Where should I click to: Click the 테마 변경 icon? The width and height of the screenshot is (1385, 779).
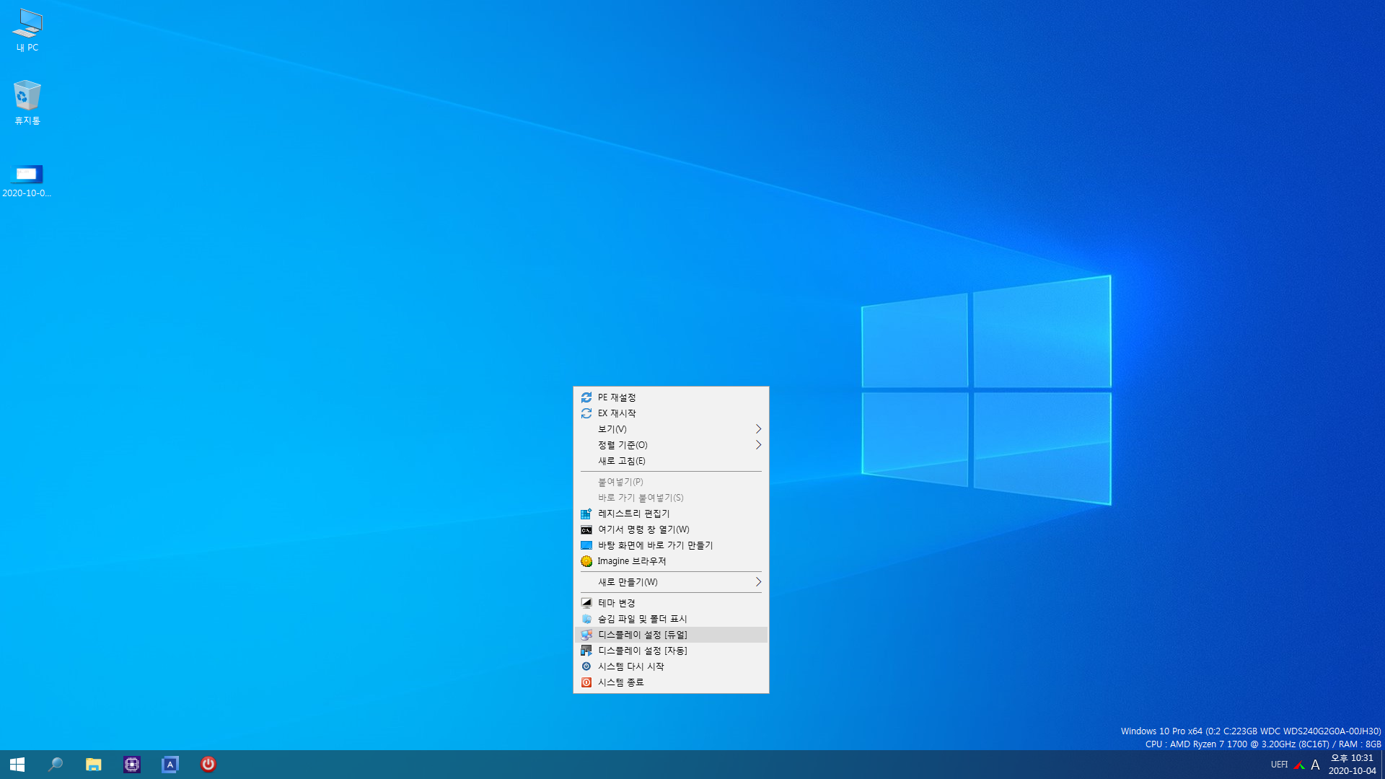pos(586,603)
